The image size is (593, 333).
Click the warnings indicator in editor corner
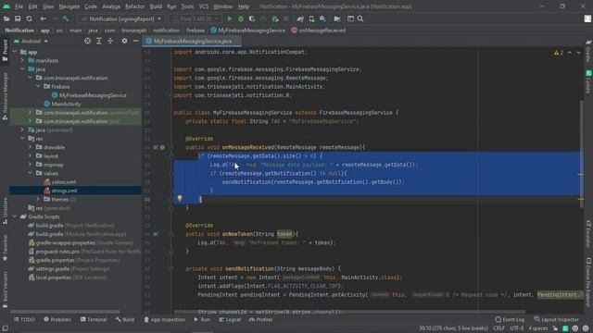[559, 53]
